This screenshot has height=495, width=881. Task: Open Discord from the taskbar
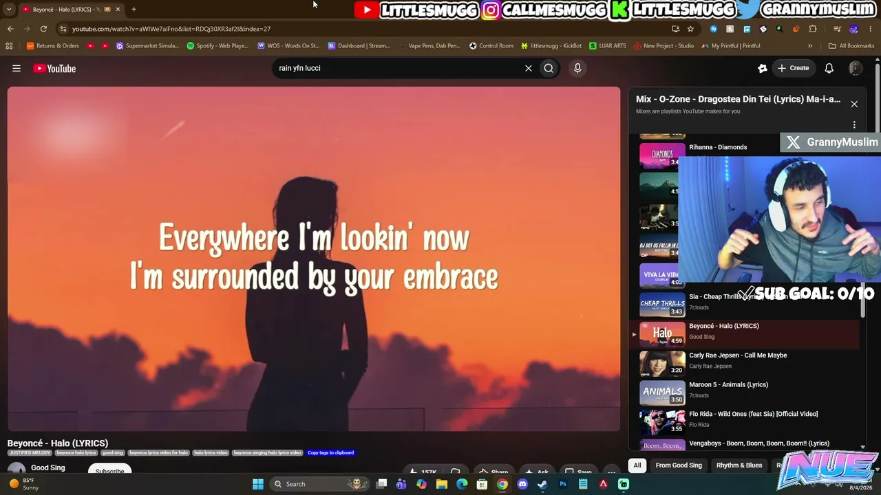[522, 484]
